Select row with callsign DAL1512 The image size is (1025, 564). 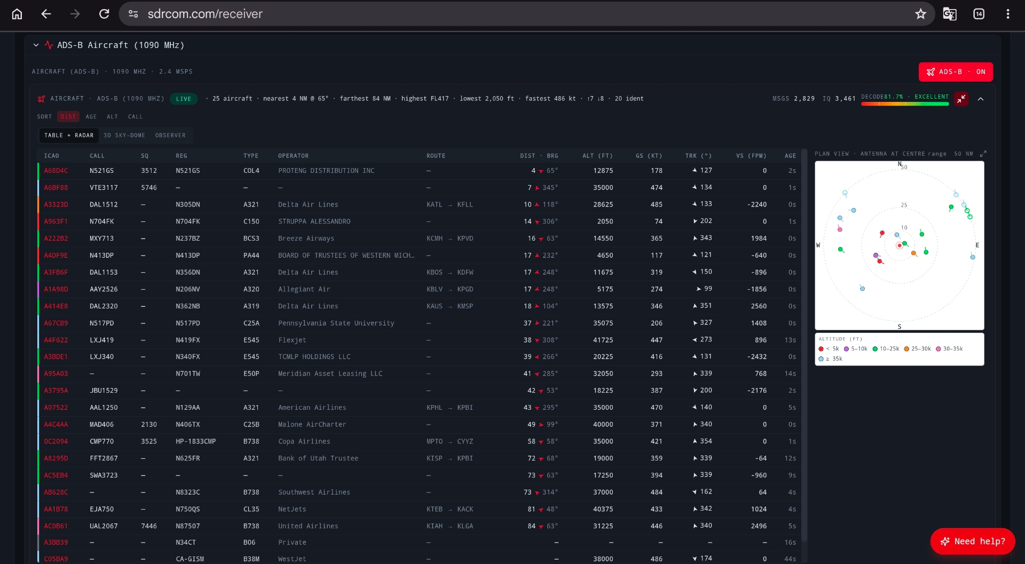420,204
